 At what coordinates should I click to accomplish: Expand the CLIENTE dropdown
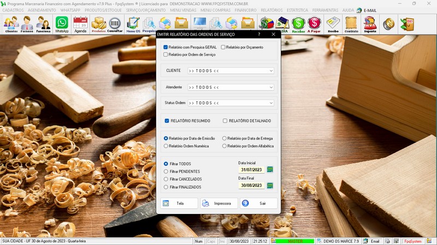click(x=271, y=71)
